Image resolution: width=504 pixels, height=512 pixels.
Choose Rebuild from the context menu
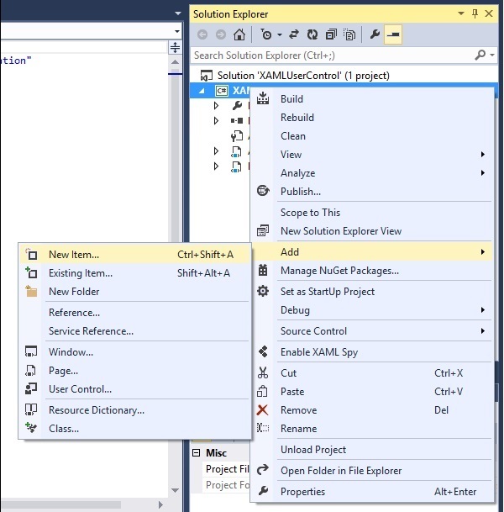[x=371, y=118]
